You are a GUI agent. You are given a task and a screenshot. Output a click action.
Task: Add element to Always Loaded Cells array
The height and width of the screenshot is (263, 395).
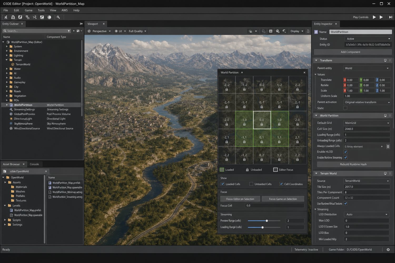382,146
